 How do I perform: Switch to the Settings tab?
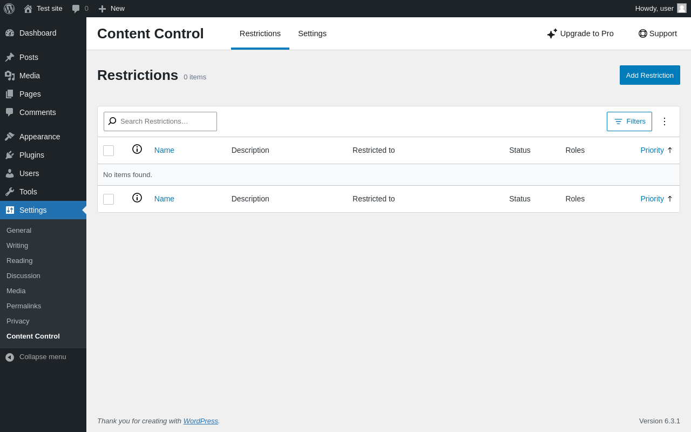pyautogui.click(x=312, y=33)
